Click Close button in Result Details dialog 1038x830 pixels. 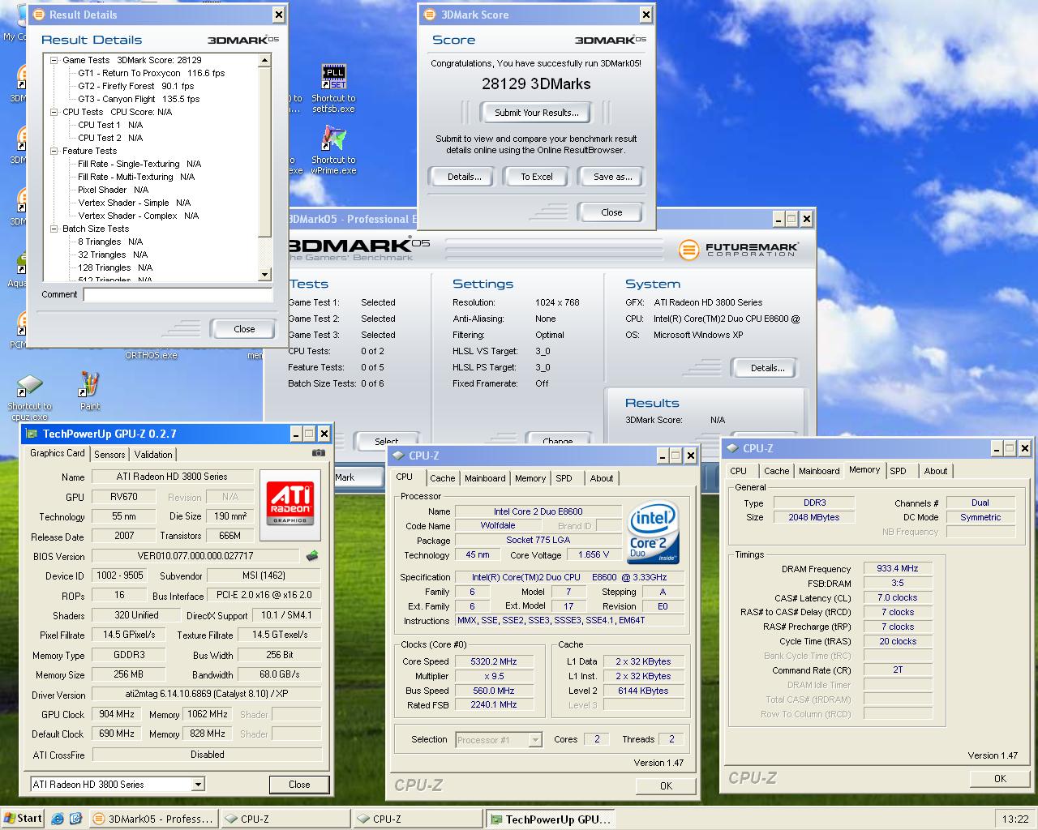[x=244, y=329]
